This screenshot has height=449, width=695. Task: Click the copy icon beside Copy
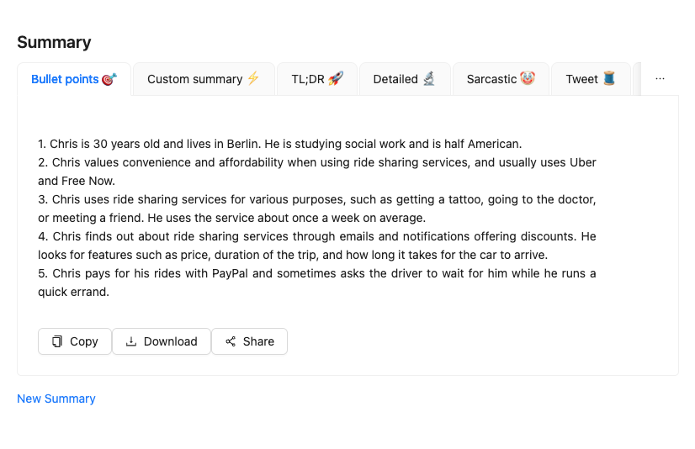pyautogui.click(x=57, y=341)
